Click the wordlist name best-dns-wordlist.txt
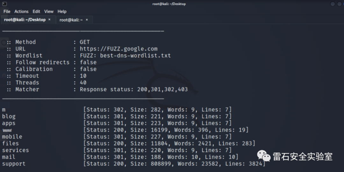This screenshot has width=344, height=172. click(x=135, y=55)
